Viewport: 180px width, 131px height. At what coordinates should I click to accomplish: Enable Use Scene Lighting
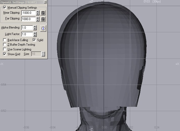click(x=5, y=49)
